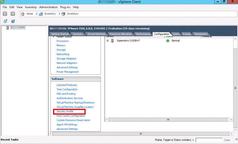Click the Home breadcrumb label
This screenshot has width=238, height=144.
pyautogui.click(x=29, y=14)
